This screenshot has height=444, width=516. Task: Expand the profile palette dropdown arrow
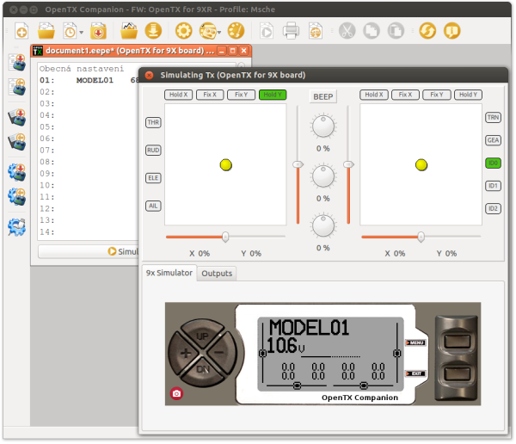click(220, 32)
